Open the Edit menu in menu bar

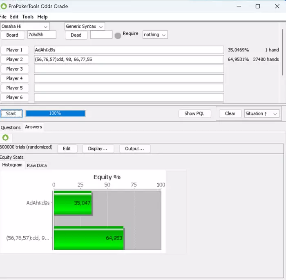click(x=14, y=17)
